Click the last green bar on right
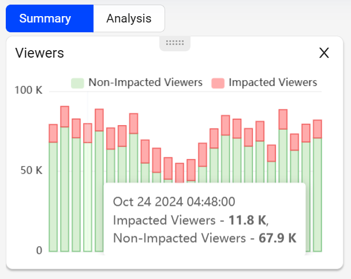This screenshot has height=279, width=351. click(x=318, y=195)
